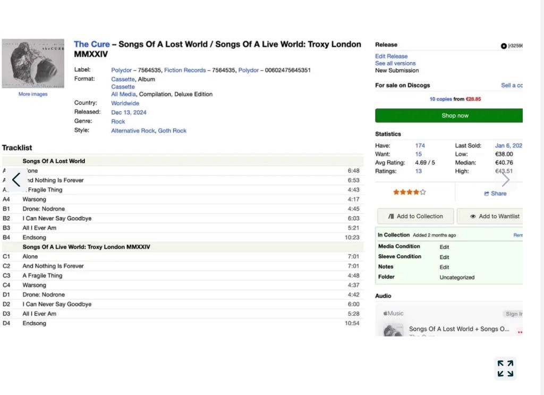Open the Uncategorized folder selector
The height and width of the screenshot is (395, 544).
[457, 278]
